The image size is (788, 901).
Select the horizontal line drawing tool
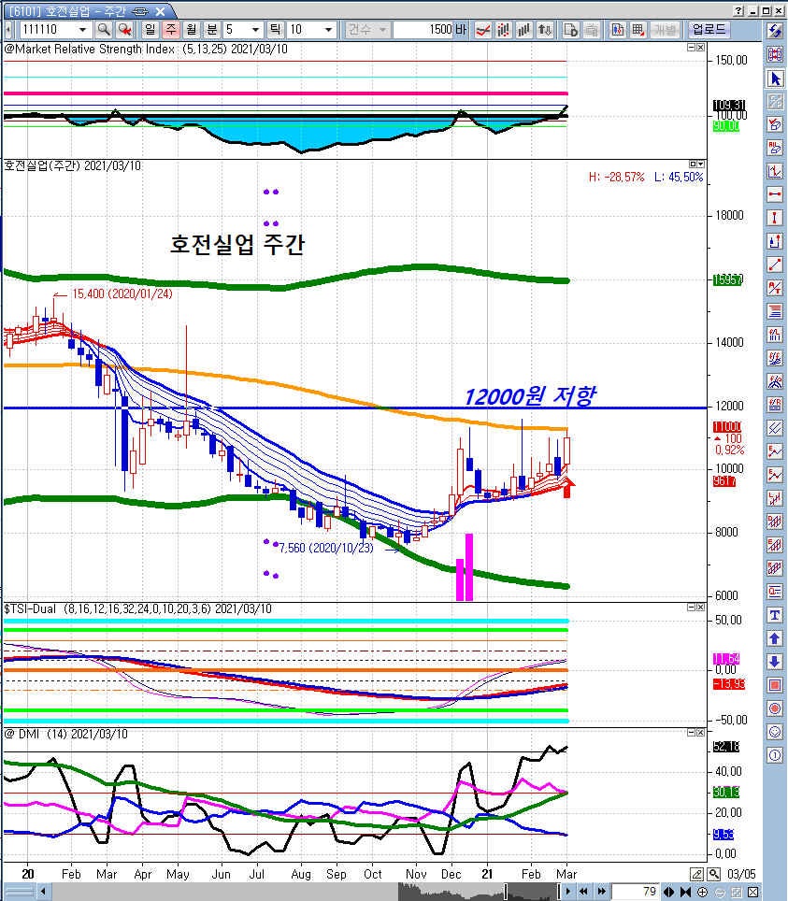pos(775,194)
